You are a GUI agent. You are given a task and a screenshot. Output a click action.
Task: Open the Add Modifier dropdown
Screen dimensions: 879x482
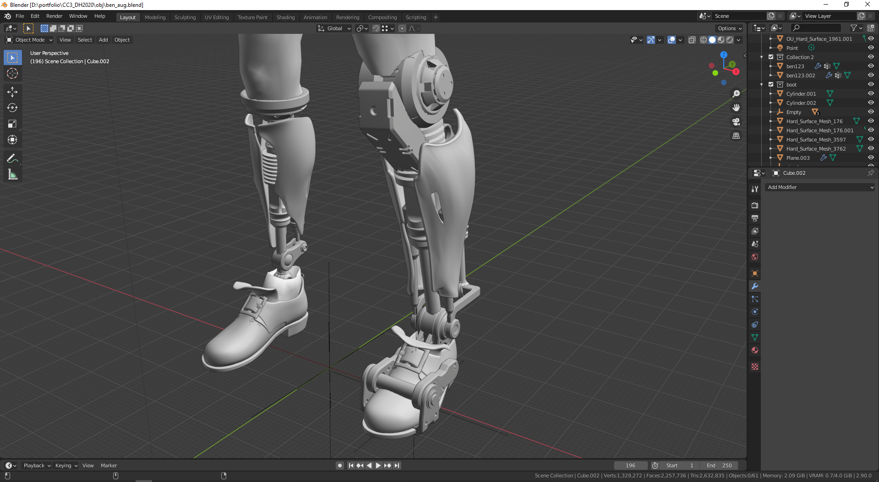[820, 187]
